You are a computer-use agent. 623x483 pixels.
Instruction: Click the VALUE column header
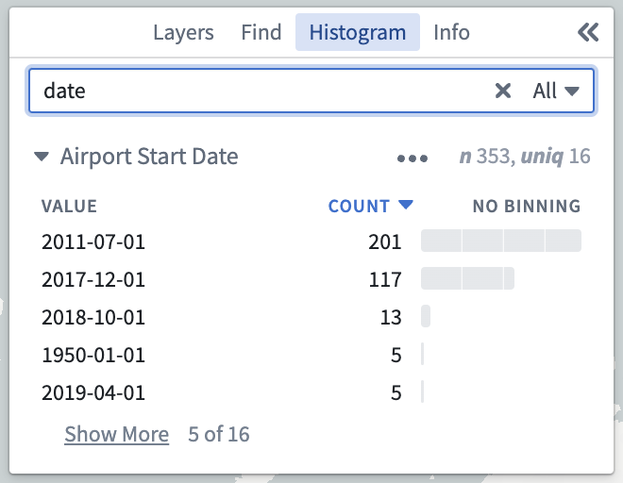point(69,207)
